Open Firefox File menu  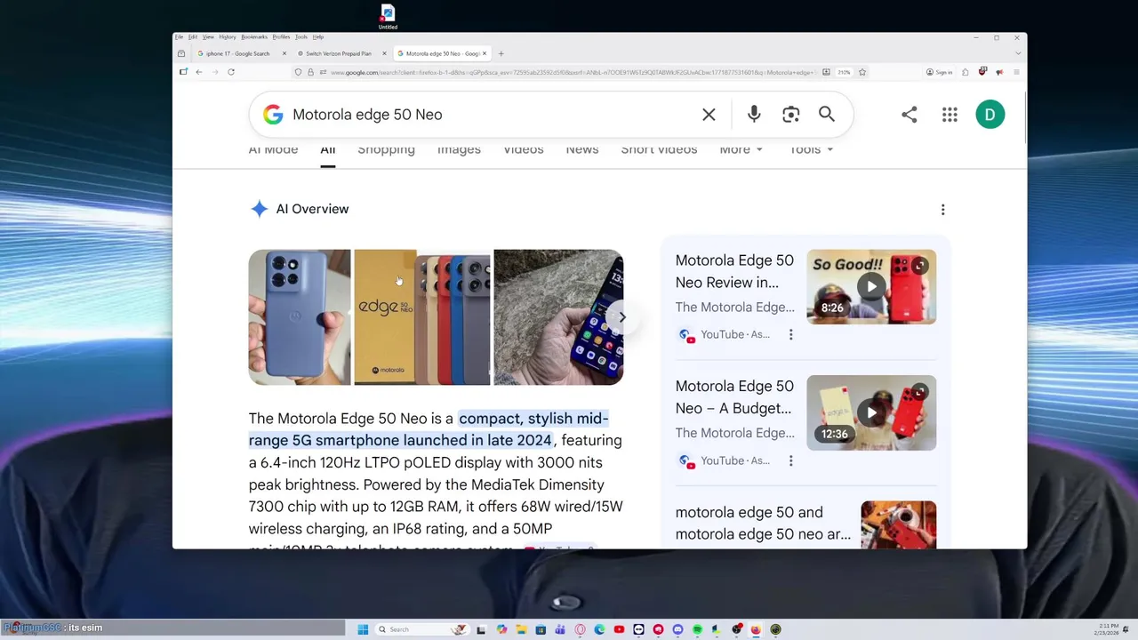[x=179, y=37]
